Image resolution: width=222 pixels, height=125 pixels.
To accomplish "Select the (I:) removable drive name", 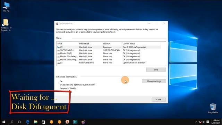I will point(61,62).
